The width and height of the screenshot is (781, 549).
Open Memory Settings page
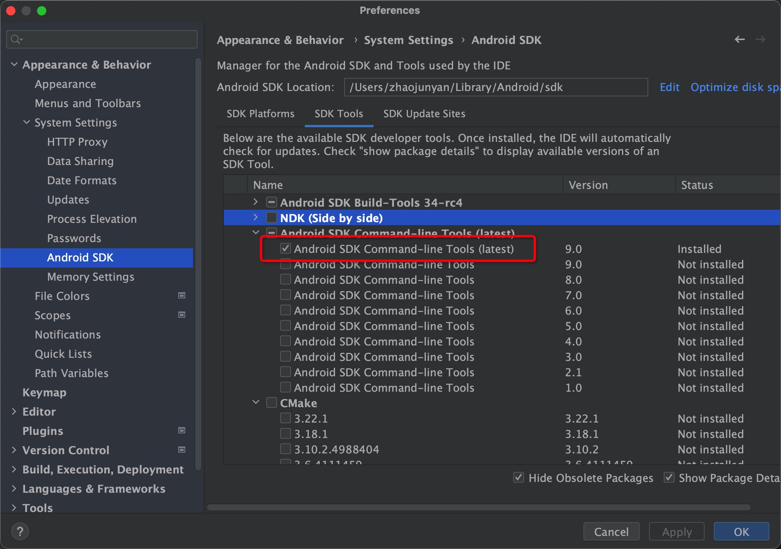pos(91,277)
